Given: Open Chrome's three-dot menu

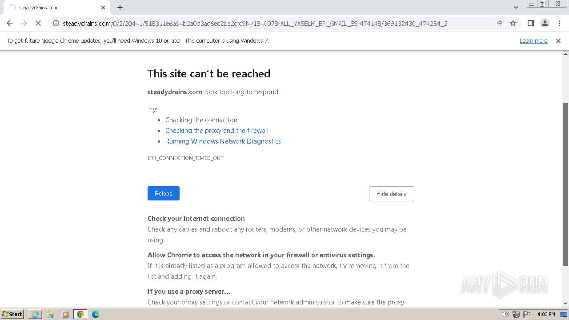Looking at the screenshot, I should point(559,23).
